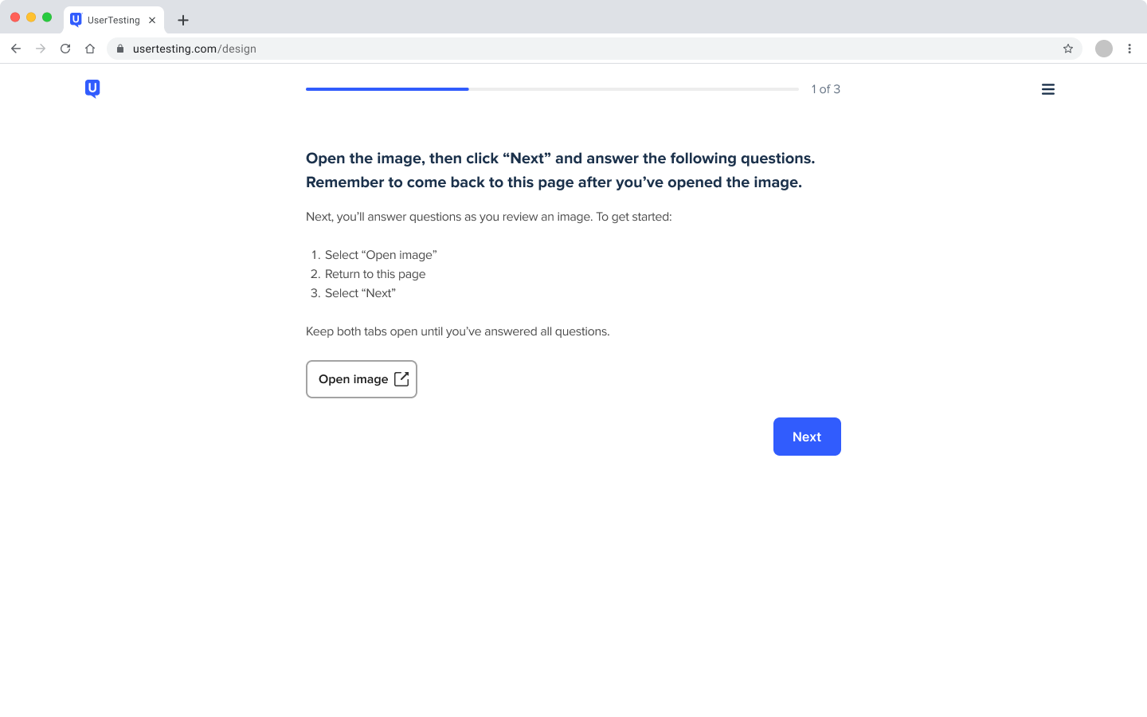Open Chrome three-dot menu
The image size is (1147, 717).
(1129, 49)
